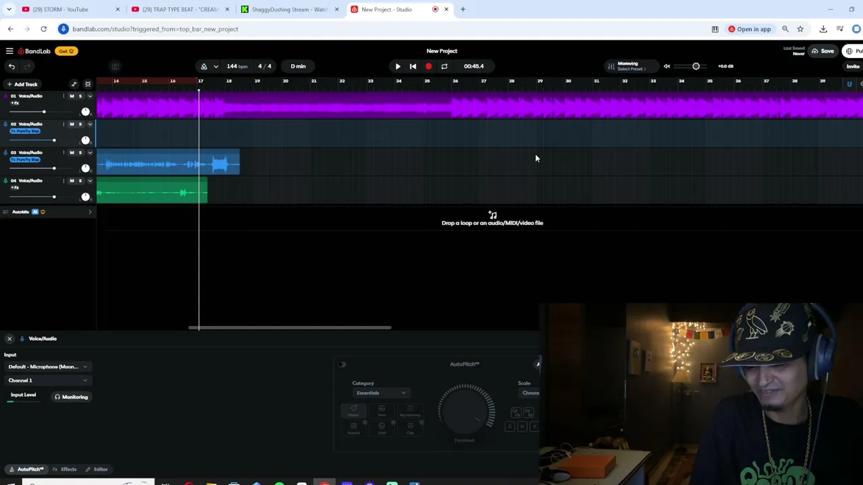Add a new track

[22, 84]
